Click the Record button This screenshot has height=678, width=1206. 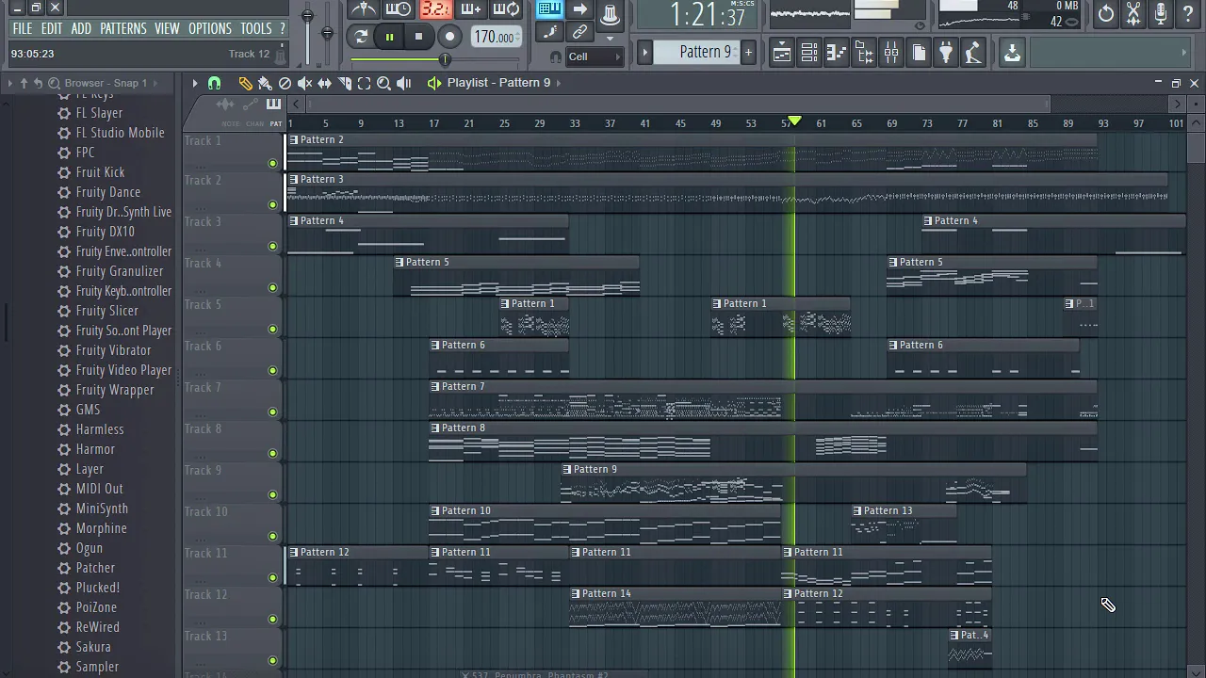point(449,37)
